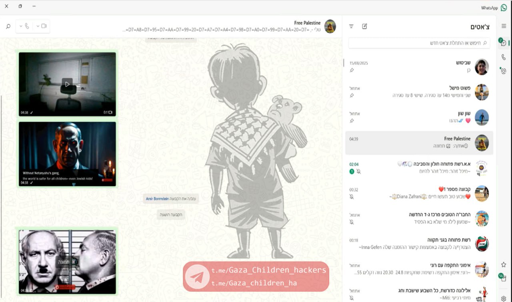The height and width of the screenshot is (302, 512).
Task: Select the Chats tab icon in the sidebar
Action: tap(503, 43)
